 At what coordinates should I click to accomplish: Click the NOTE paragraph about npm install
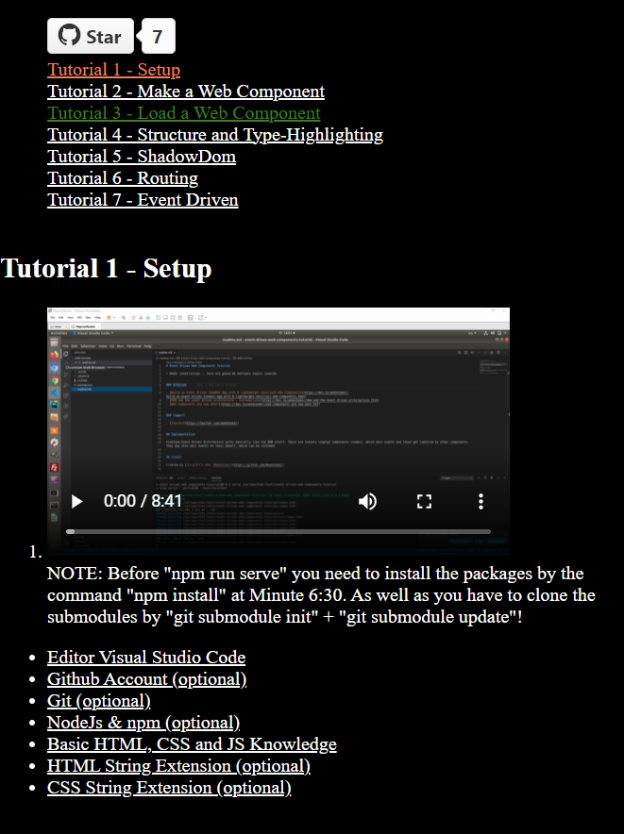321,595
